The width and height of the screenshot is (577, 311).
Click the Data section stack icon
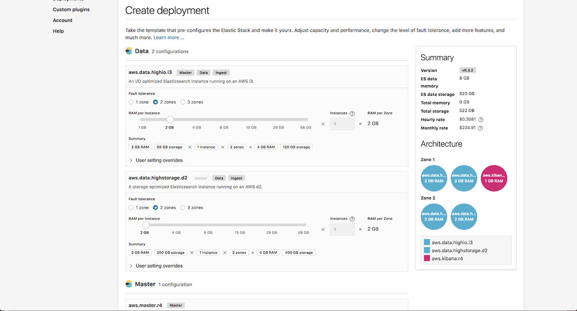click(129, 51)
